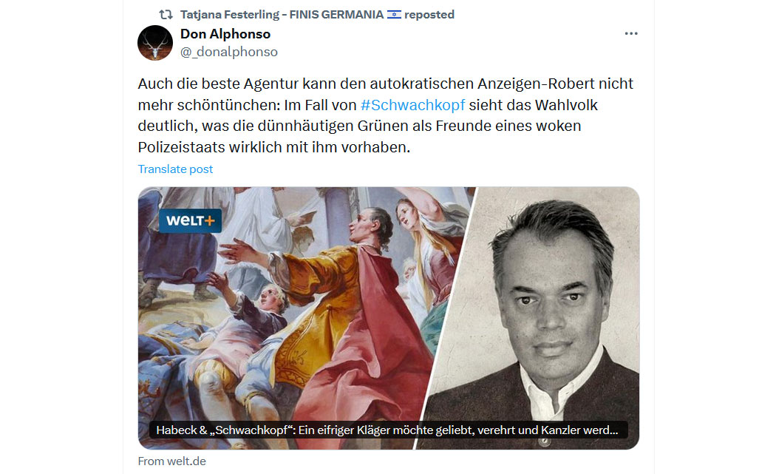Click the @_donalphonso handle
The image size is (776, 474).
tap(228, 52)
